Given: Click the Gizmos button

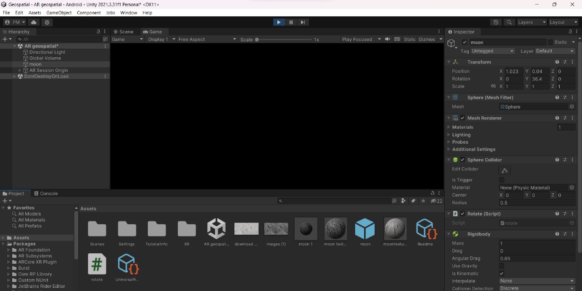Looking at the screenshot, I should tap(427, 39).
